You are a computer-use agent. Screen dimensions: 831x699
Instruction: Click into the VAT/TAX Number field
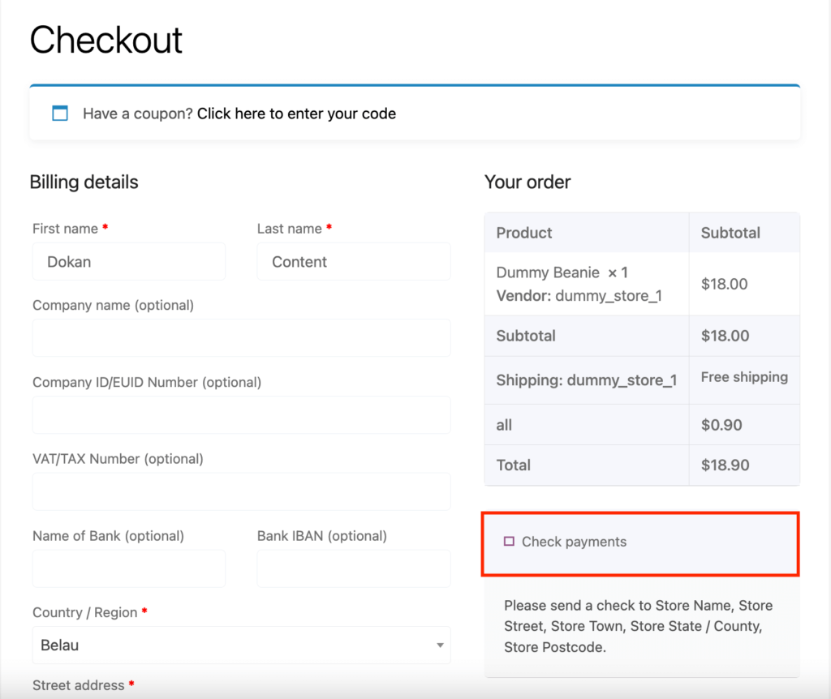[x=242, y=491]
